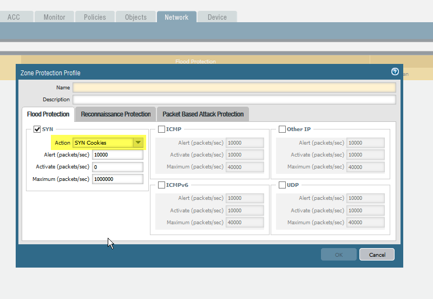Enable the ICMP flood protection checkbox
This screenshot has height=299, width=433.
click(x=161, y=129)
